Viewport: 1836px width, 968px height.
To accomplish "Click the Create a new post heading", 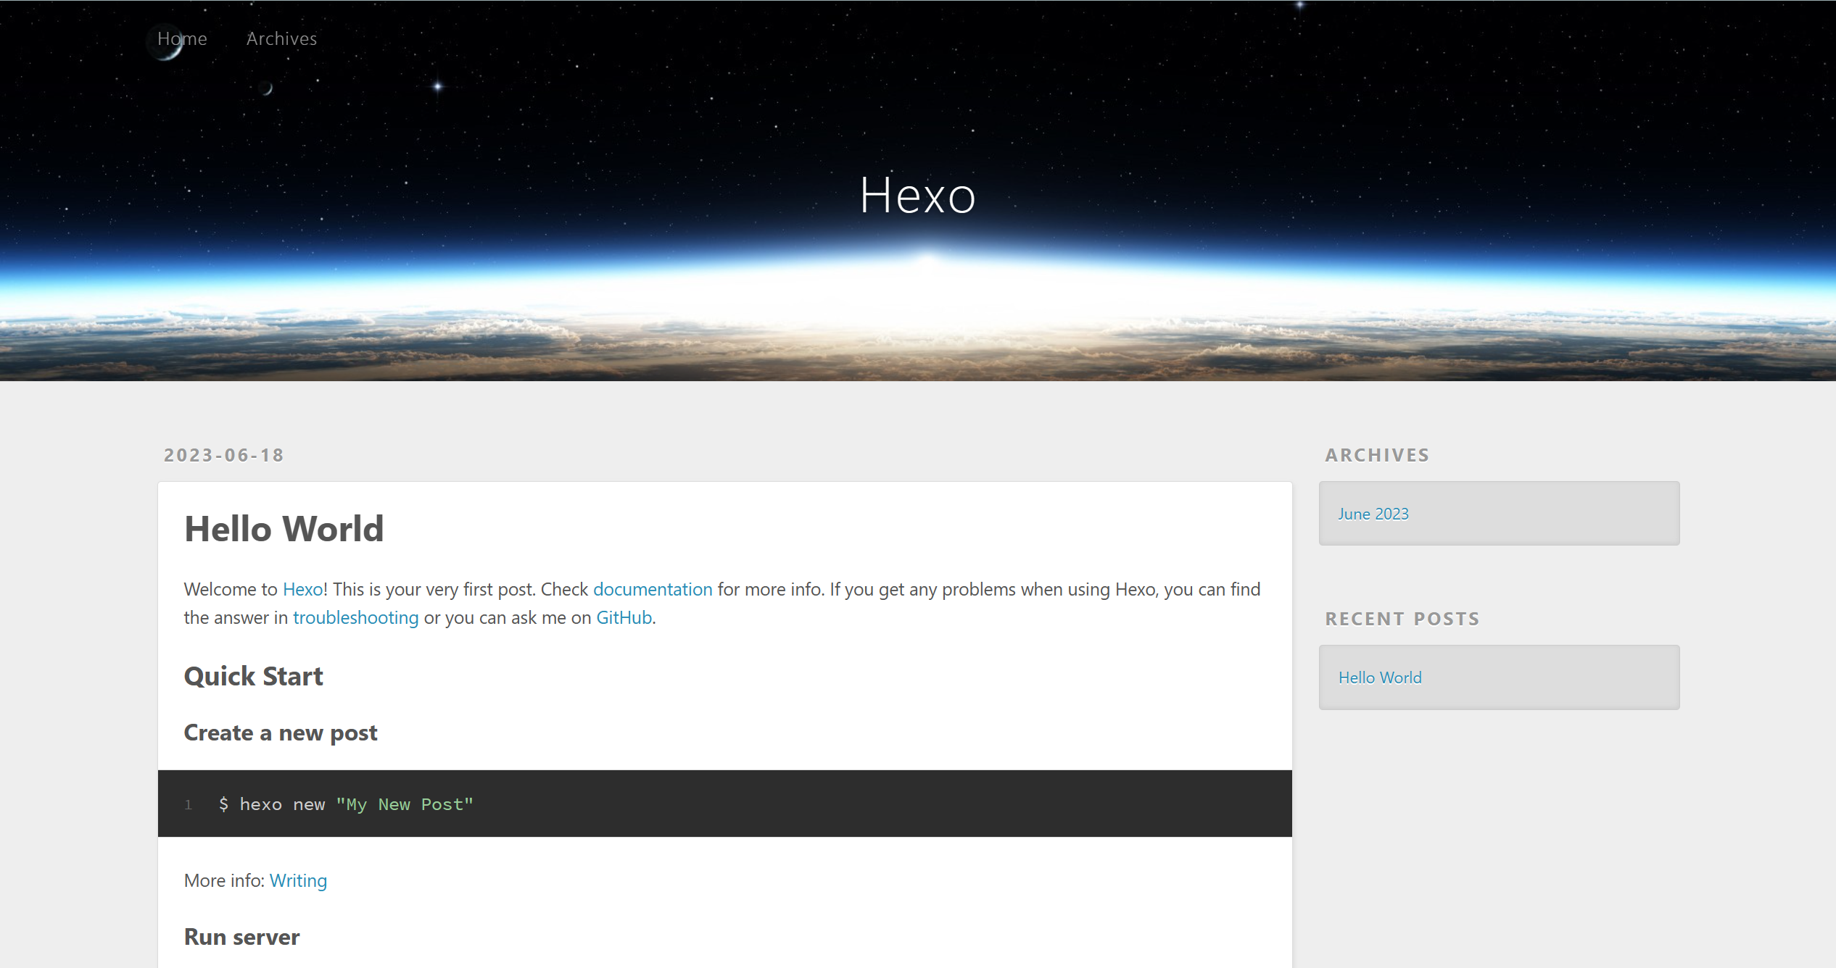I will tap(280, 733).
